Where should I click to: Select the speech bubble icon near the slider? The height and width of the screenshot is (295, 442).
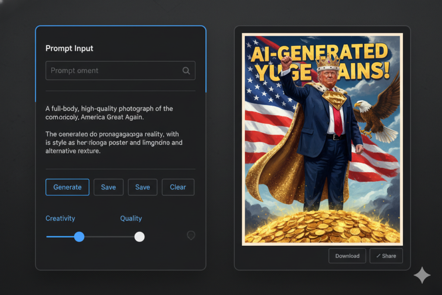point(191,235)
